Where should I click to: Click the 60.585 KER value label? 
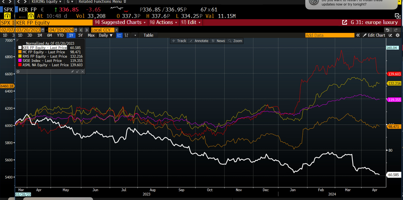pyautogui.click(x=393, y=175)
